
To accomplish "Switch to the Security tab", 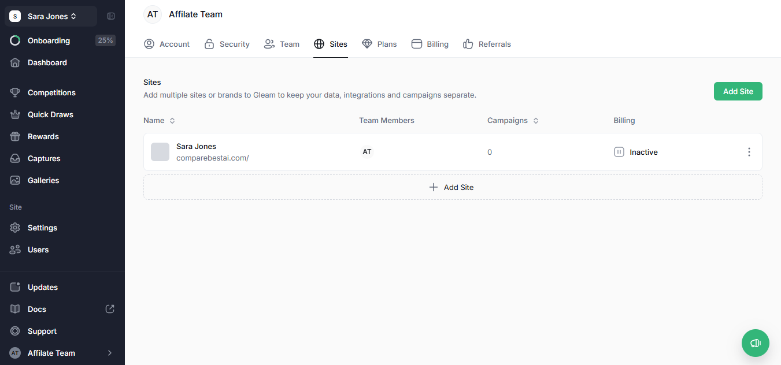I will (x=227, y=44).
